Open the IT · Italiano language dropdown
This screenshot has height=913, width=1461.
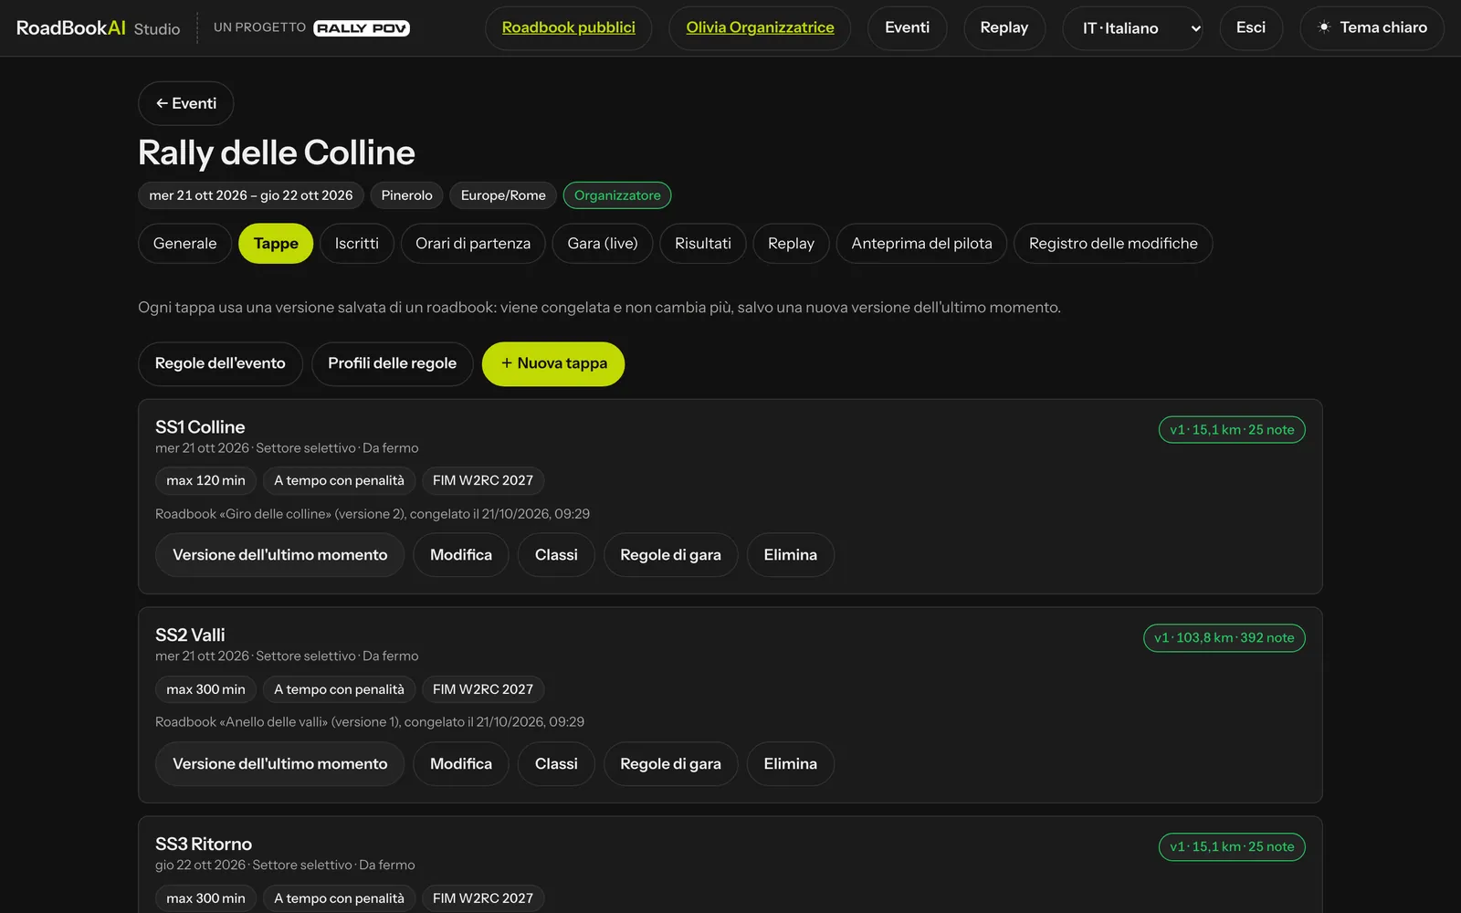(1132, 28)
